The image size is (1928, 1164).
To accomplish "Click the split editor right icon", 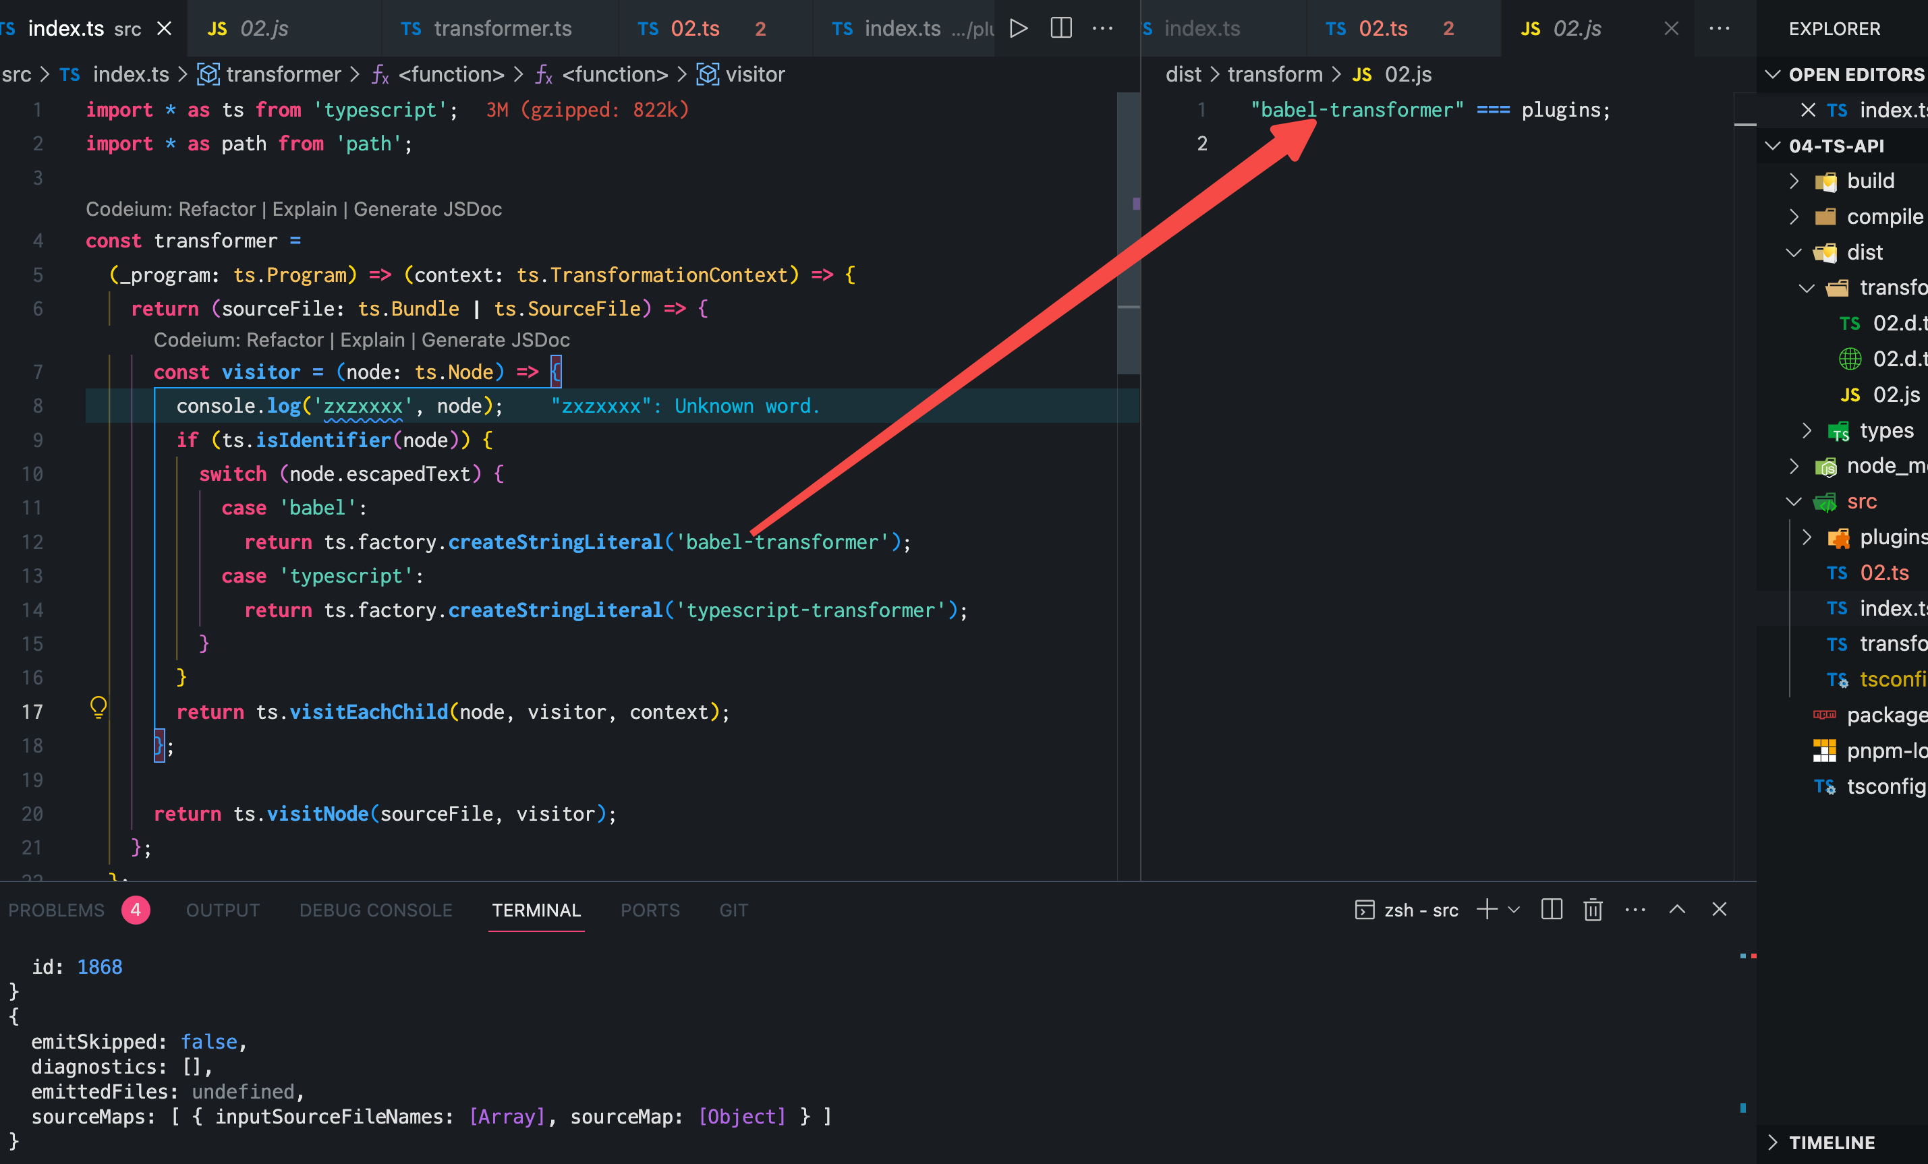I will point(1060,29).
